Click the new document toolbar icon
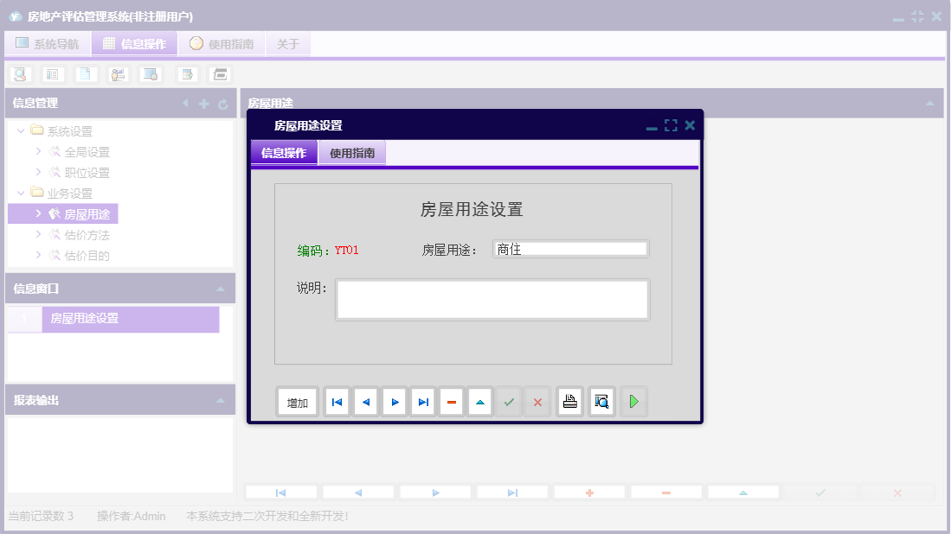This screenshot has height=534, width=951. (85, 73)
